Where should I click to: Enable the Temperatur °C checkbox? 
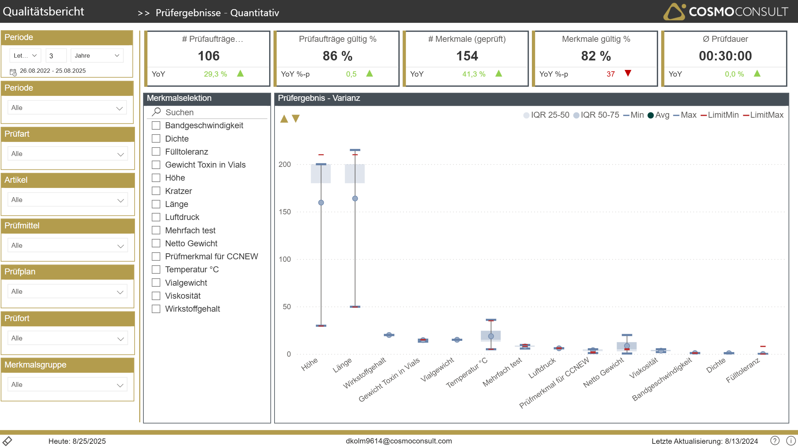point(156,270)
